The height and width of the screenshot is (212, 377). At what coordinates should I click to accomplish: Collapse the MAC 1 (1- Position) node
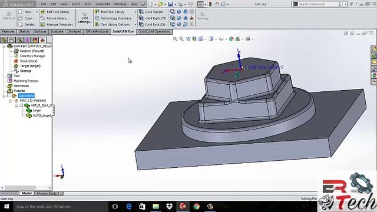click(x=10, y=101)
